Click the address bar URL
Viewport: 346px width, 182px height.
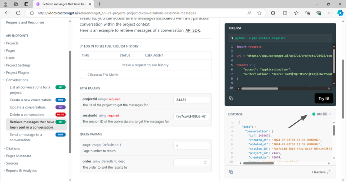117,13
